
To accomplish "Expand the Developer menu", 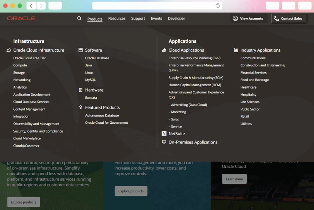I will pyautogui.click(x=176, y=19).
